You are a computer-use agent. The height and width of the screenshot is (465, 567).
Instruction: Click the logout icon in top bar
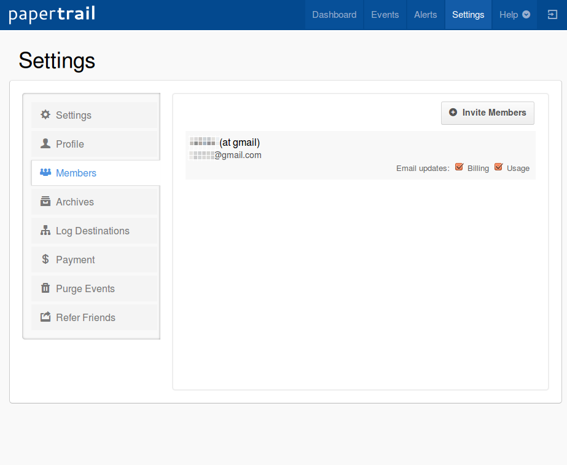pos(552,15)
